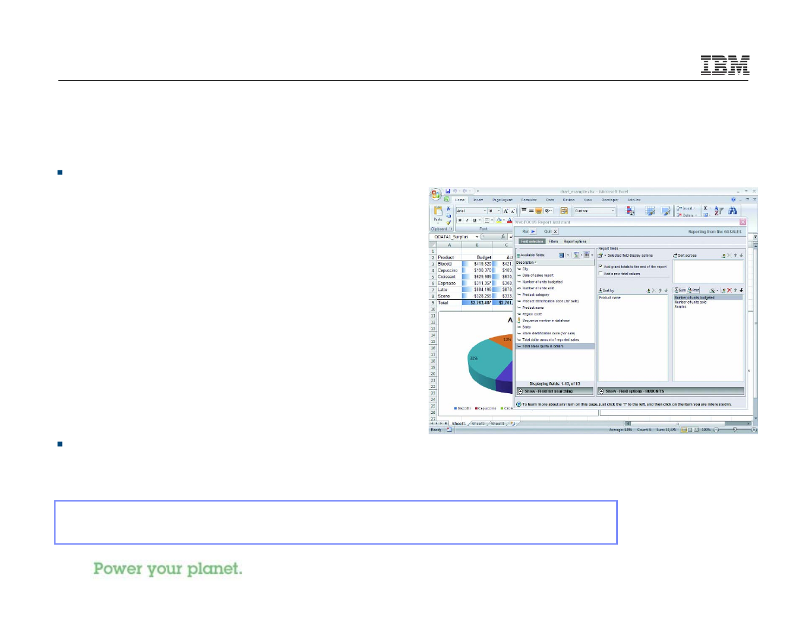Expand Show - Field list searching panel
This screenshot has height=623, width=807.
click(x=555, y=391)
